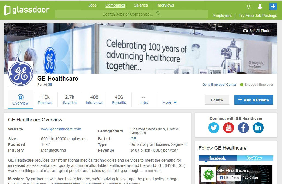This screenshot has height=184, width=282.
Task: Click the Founded year 1892 text
Action: pyautogui.click(x=45, y=144)
